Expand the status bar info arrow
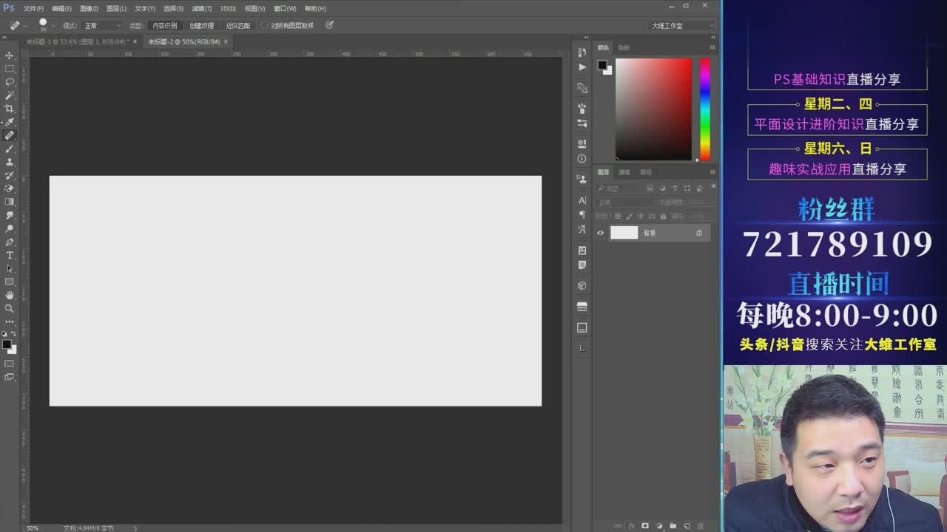 coord(135,528)
